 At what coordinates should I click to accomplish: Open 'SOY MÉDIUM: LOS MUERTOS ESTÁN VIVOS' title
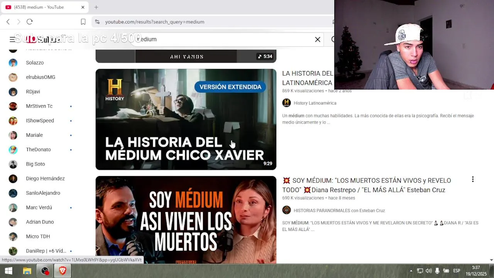[x=367, y=185]
